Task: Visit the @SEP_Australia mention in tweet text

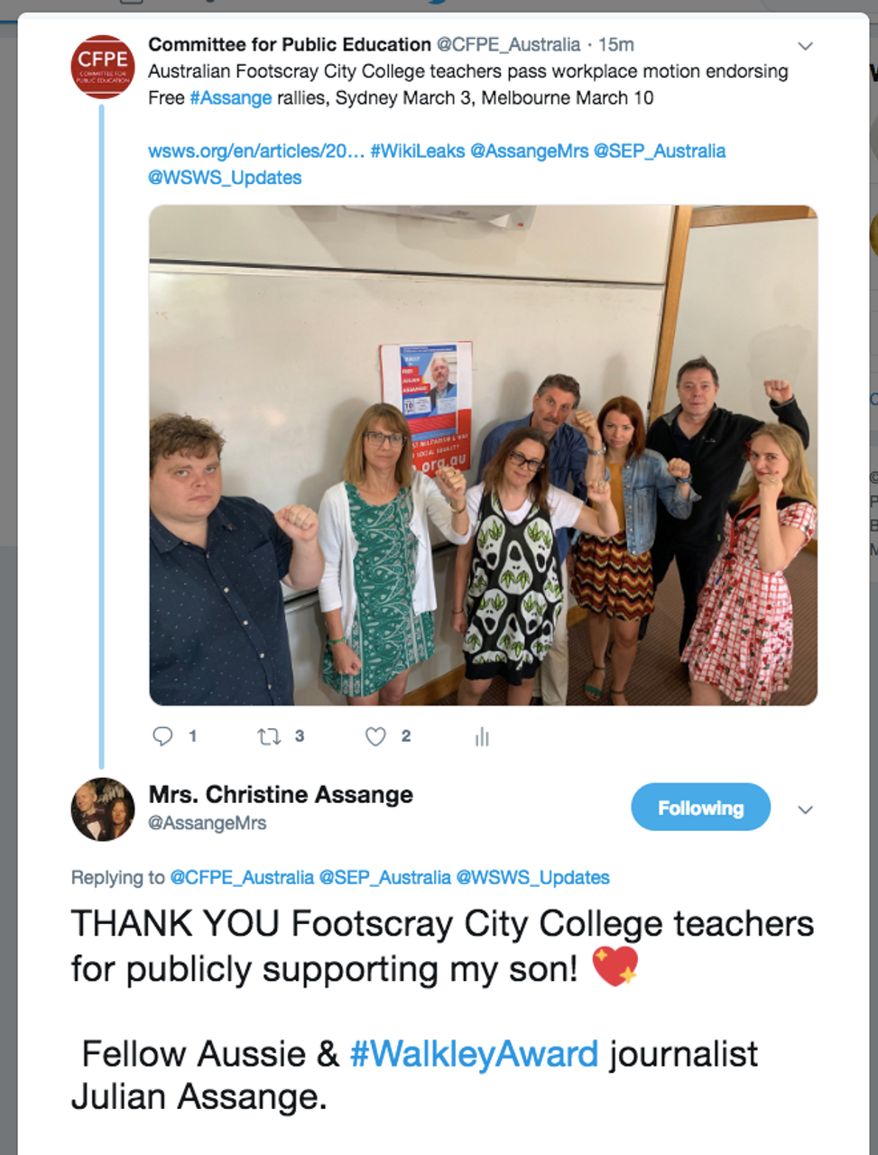Action: pyautogui.click(x=659, y=151)
